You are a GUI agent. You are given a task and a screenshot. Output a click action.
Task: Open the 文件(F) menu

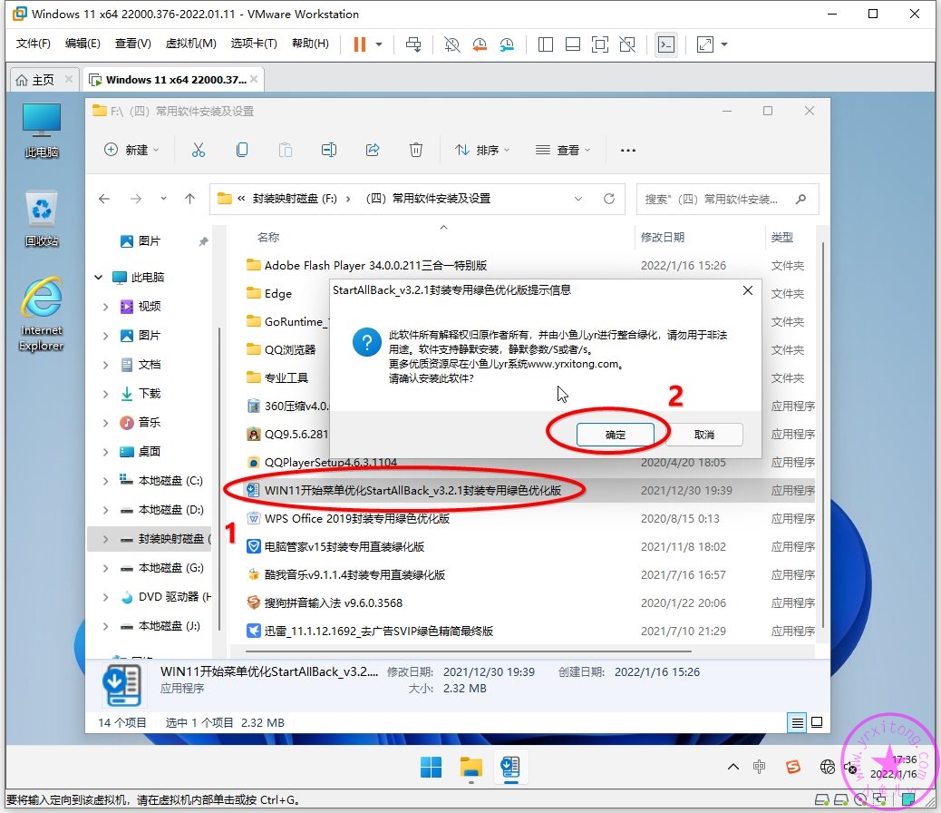33,44
